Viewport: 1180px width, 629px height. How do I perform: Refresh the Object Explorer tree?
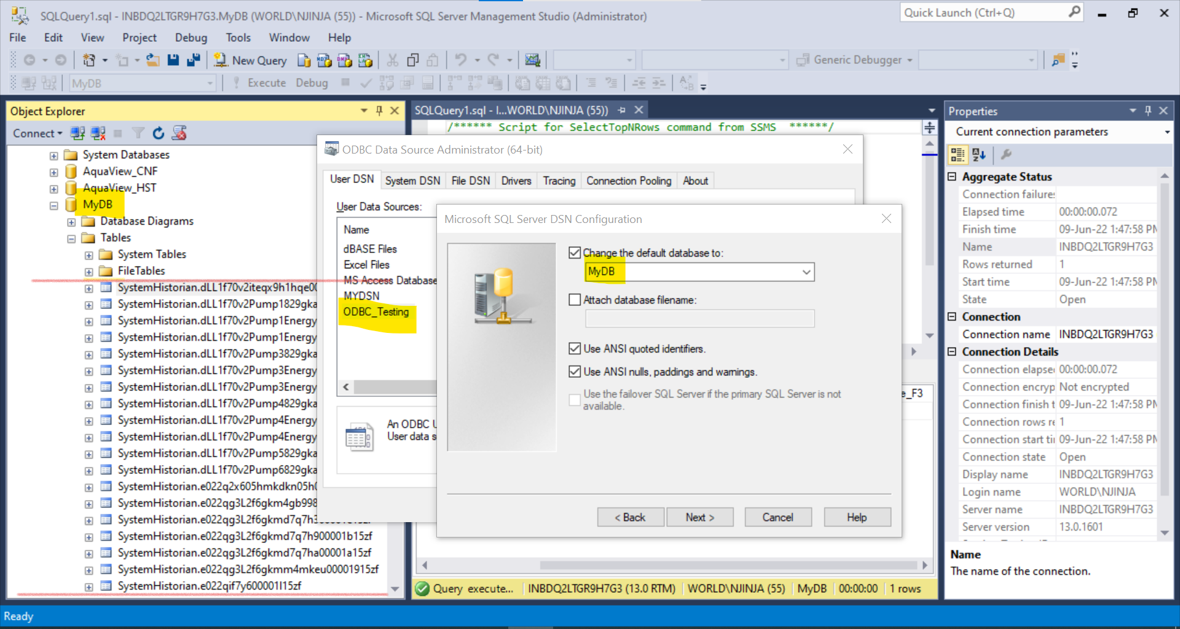159,133
